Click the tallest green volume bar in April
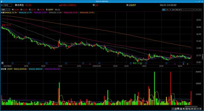The height and width of the screenshot is (111, 204). coord(155,88)
